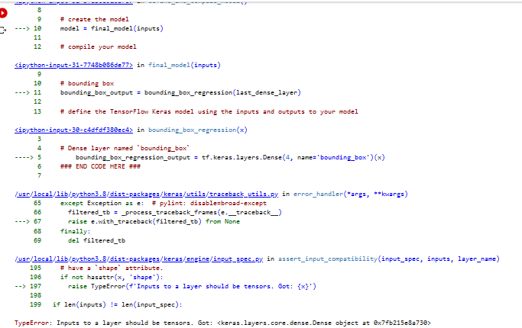Click 'bounding_box_output = bounding_box_regression' line
The height and width of the screenshot is (328, 522).
pos(180,93)
